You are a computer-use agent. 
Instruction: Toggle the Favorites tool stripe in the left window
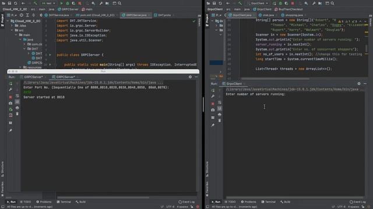click(x=2, y=189)
